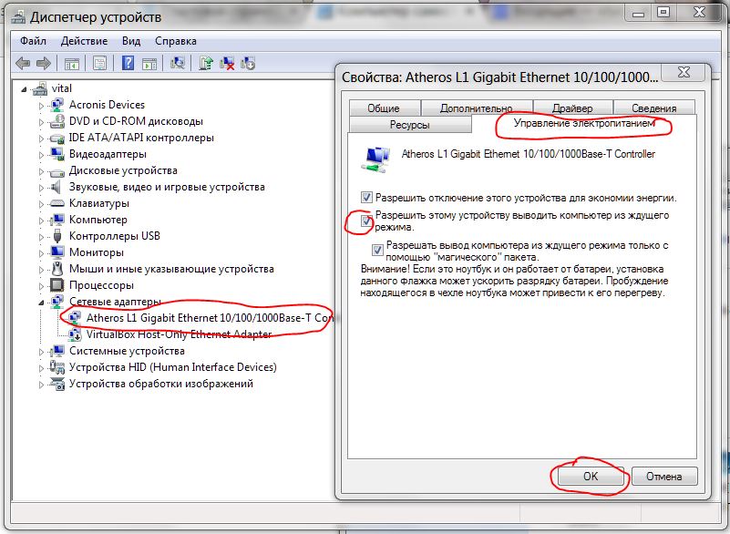Viewport: 730px width, 534px height.
Task: Click the Disable device toolbar icon
Action: [x=248, y=63]
